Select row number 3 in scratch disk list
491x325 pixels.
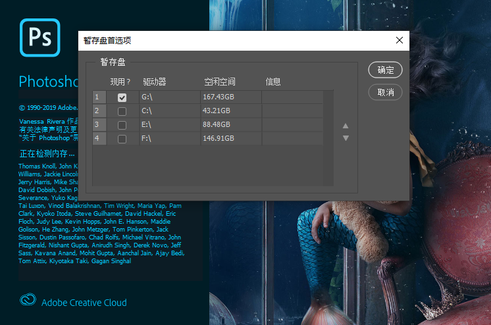pos(99,124)
